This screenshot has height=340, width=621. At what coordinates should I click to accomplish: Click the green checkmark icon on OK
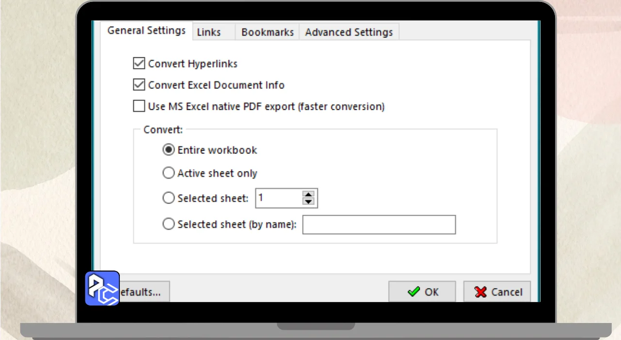pyautogui.click(x=414, y=291)
